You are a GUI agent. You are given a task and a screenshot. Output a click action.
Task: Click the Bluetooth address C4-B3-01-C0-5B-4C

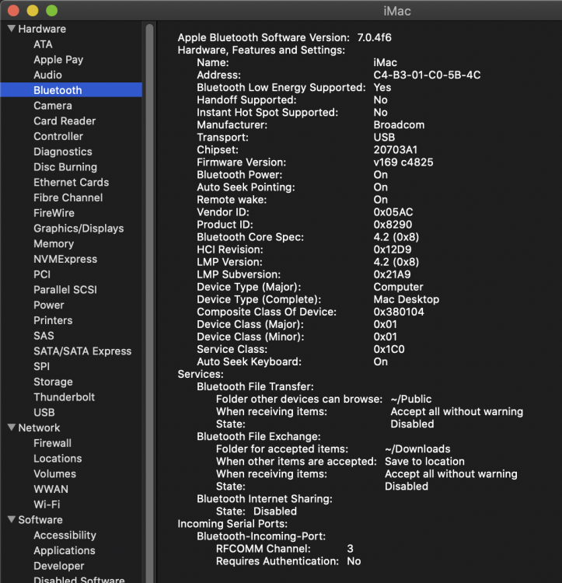[x=427, y=75]
